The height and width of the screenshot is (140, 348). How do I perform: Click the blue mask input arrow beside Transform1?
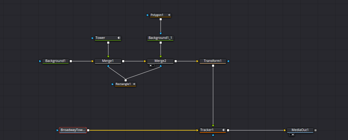pyautogui.click(x=228, y=61)
